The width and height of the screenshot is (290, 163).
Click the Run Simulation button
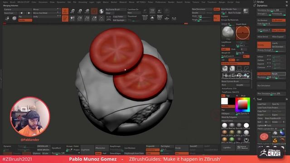coord(271,86)
